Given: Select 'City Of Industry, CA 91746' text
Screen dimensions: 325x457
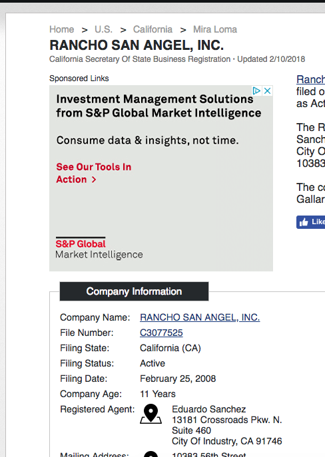Looking at the screenshot, I should [x=227, y=441].
